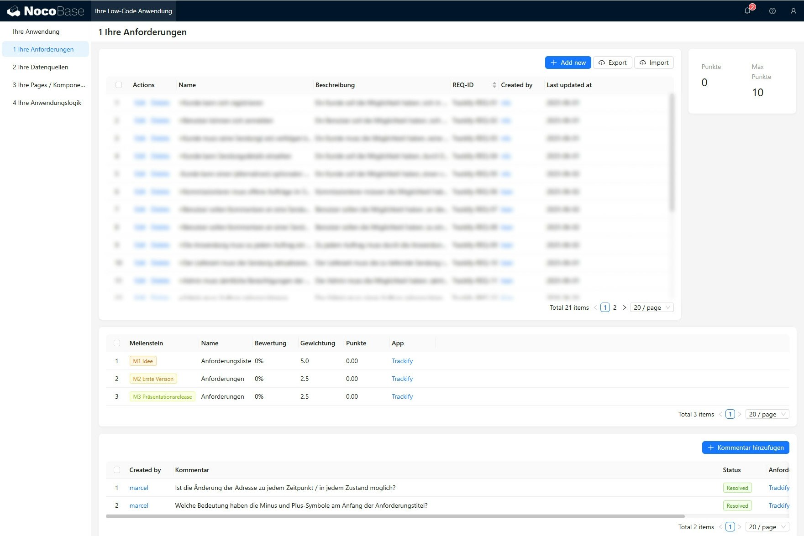Toggle the select-all checkbox in the Meilenstein table
The width and height of the screenshot is (804, 536).
117,343
